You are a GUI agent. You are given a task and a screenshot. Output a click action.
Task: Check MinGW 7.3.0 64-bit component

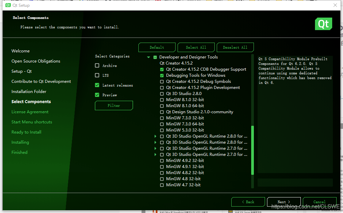(x=162, y=124)
